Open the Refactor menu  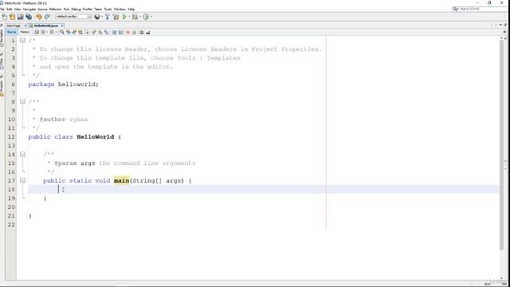pyautogui.click(x=55, y=9)
